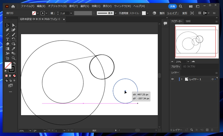Select the Zoom tool in toolbar
This screenshot has height=136, width=223.
(13, 58)
